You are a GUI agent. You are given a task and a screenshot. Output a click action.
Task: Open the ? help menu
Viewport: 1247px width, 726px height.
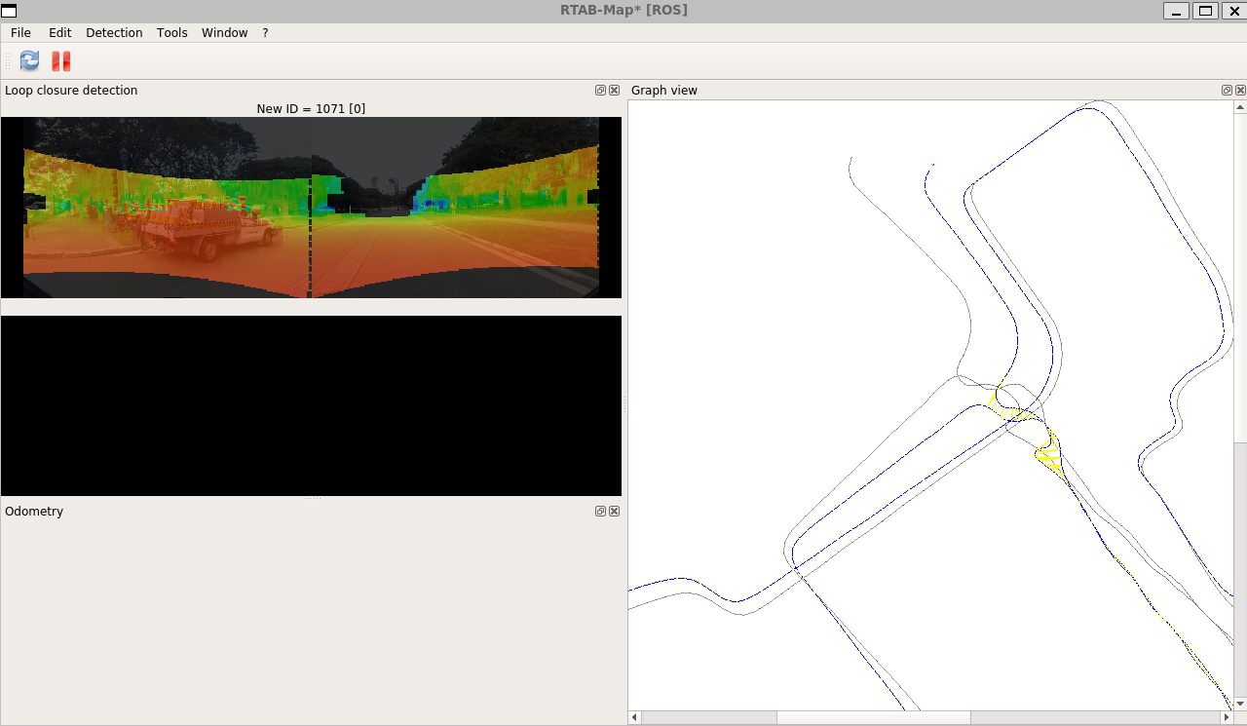tap(265, 33)
